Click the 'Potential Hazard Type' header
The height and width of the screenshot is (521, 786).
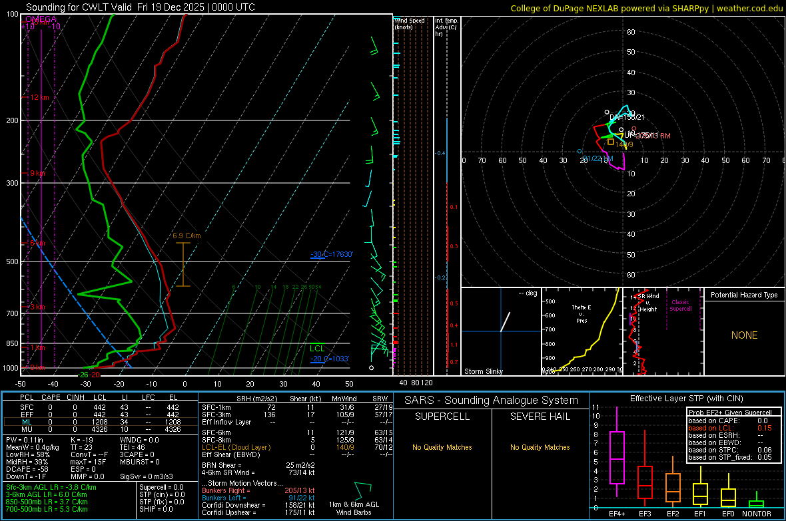coord(744,295)
